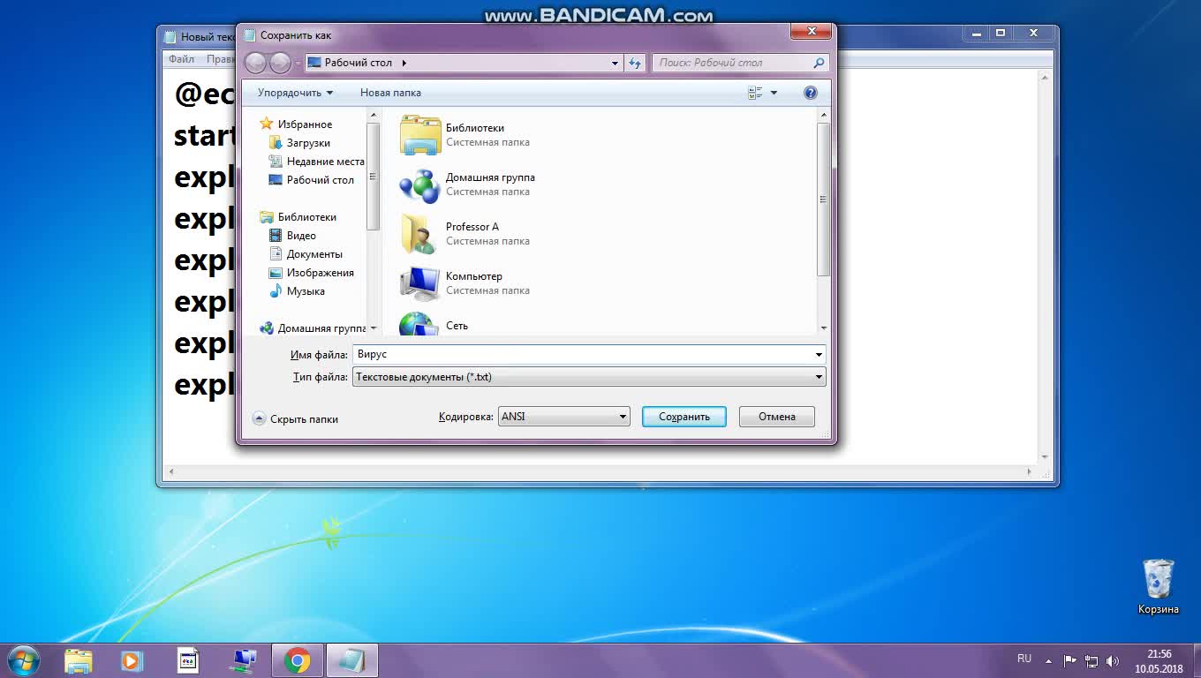
Task: Open the Bandicam taskbar icon
Action: point(188,660)
